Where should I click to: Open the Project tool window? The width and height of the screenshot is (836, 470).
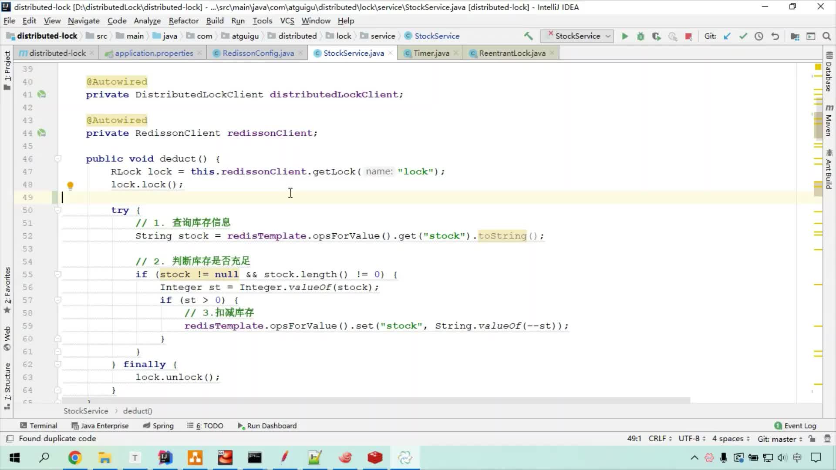point(7,70)
